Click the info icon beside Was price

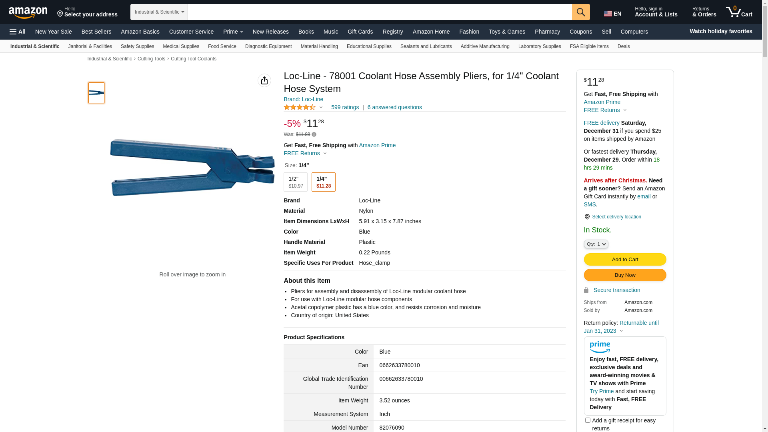click(314, 135)
